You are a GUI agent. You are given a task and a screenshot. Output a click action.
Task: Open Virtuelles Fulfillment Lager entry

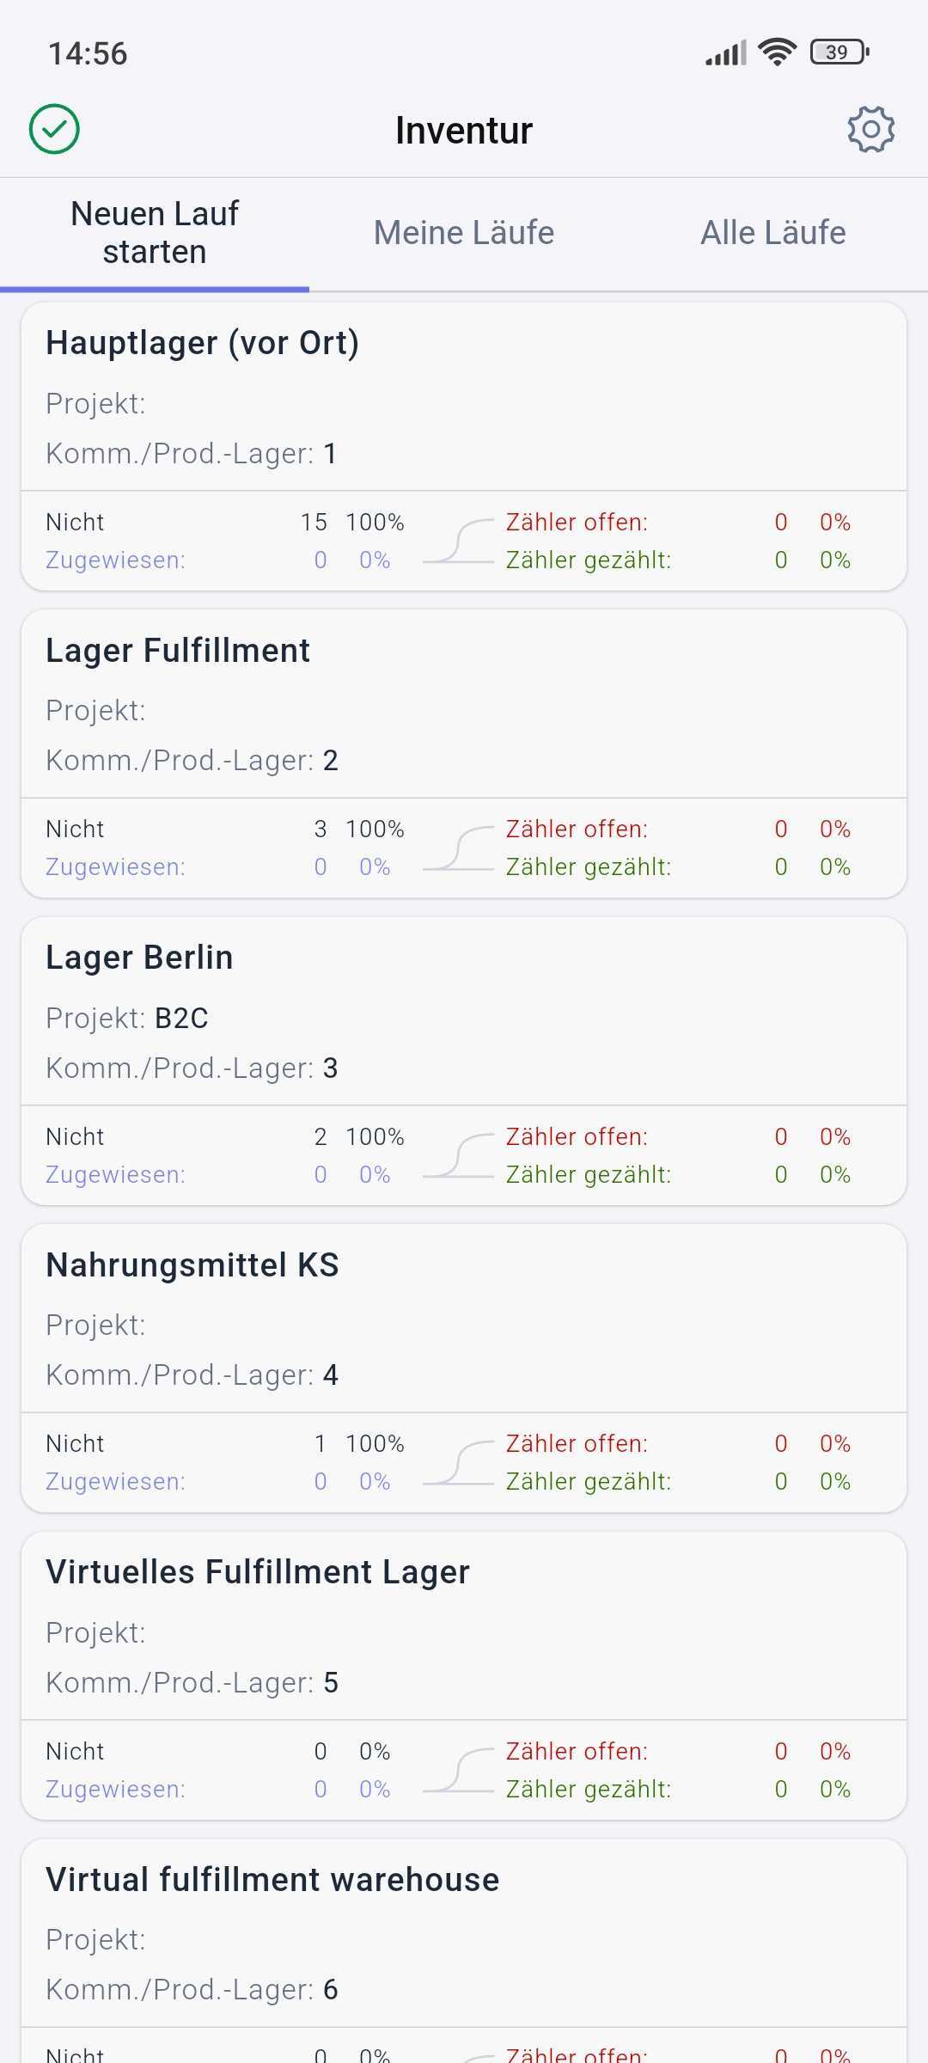258,1572
